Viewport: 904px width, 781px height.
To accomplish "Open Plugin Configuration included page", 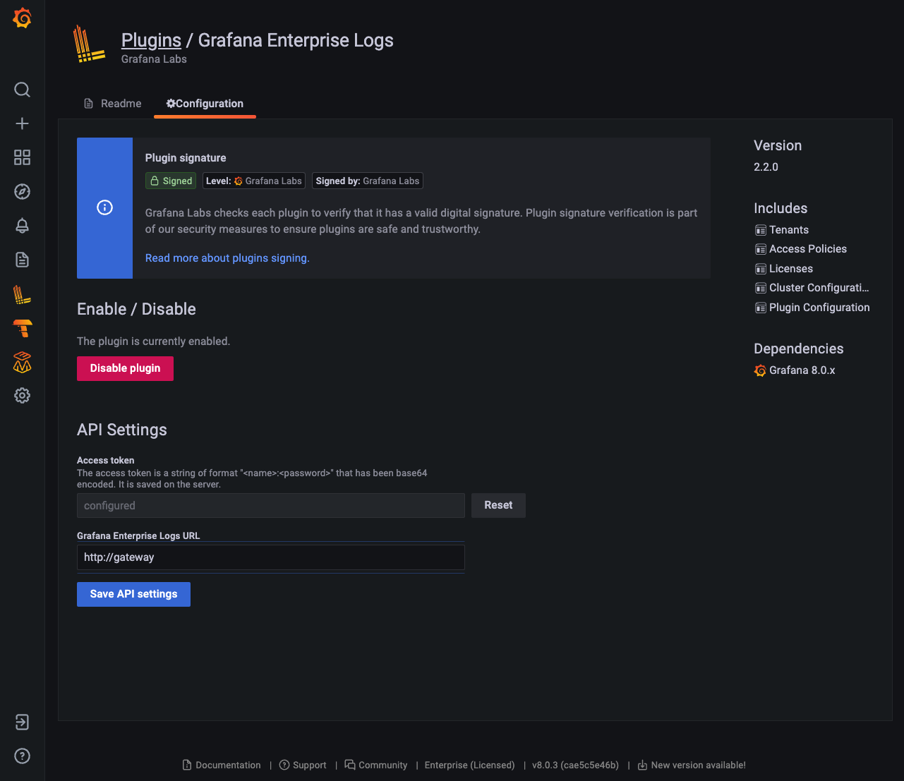I will coord(819,308).
